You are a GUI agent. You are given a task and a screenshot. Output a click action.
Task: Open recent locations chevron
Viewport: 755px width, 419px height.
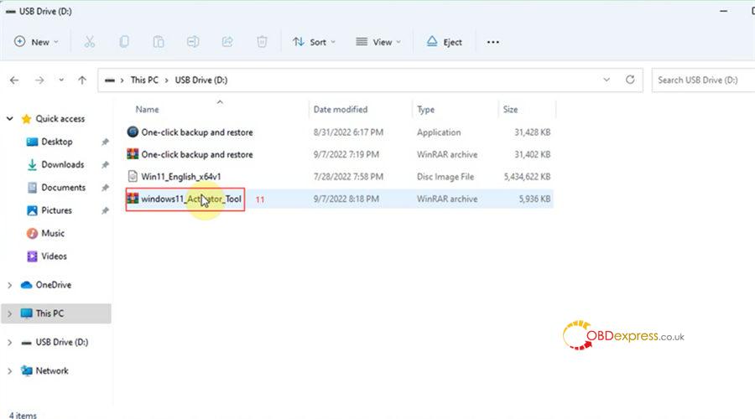61,80
